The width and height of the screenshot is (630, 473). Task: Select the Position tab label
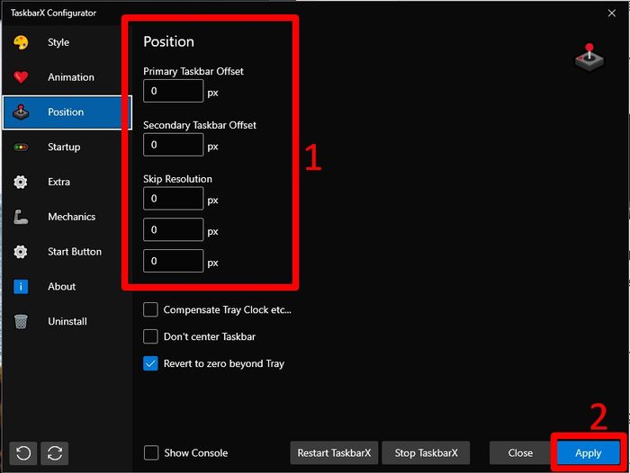click(66, 112)
